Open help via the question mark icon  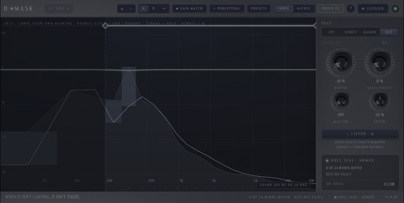pos(350,8)
